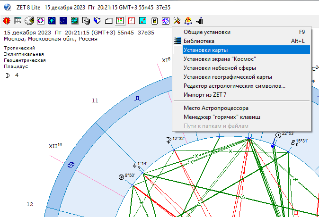Open the Библиотека menu entry
This screenshot has width=319, height=217.
242,41
